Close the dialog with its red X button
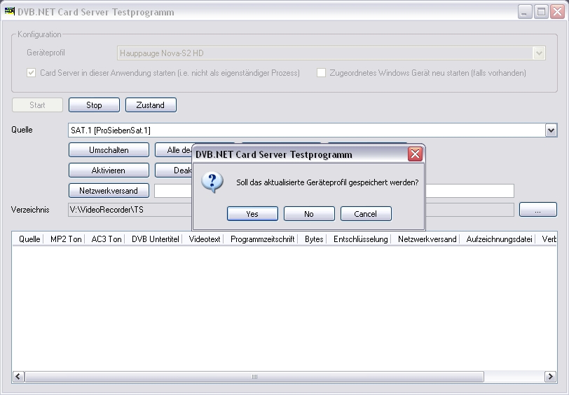The height and width of the screenshot is (395, 569). pos(415,154)
